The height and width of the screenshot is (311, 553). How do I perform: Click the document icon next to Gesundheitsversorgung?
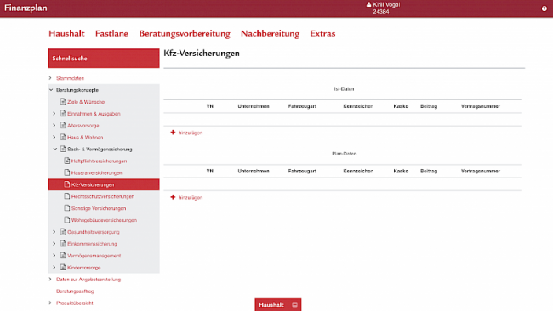(x=63, y=232)
